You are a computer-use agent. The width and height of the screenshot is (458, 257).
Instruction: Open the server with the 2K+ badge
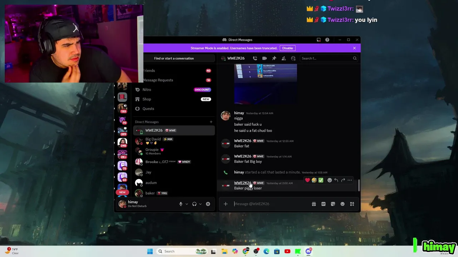point(122,154)
